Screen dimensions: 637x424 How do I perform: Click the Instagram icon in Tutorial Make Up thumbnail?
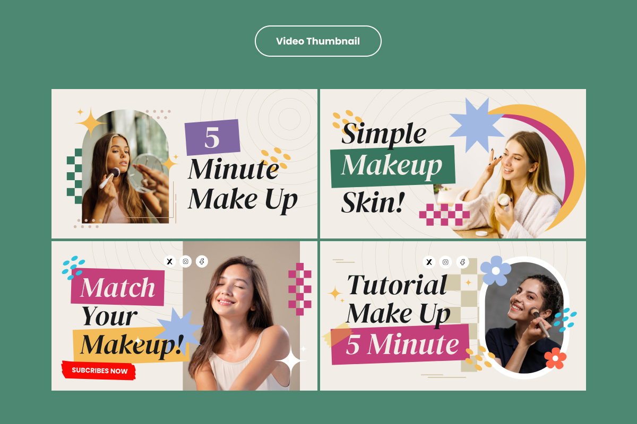(x=445, y=262)
